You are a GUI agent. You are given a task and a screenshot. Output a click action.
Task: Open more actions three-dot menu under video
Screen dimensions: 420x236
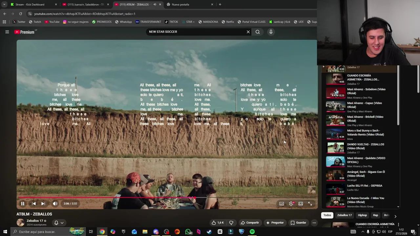pos(314,223)
